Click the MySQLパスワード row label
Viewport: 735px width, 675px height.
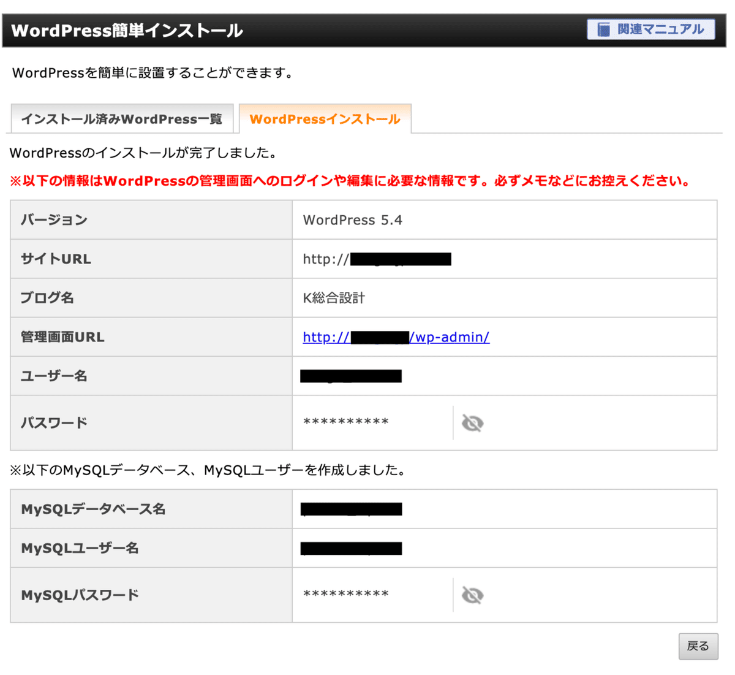pos(80,595)
